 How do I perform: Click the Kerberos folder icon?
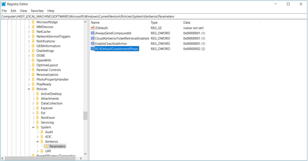pyautogui.click(x=42, y=141)
